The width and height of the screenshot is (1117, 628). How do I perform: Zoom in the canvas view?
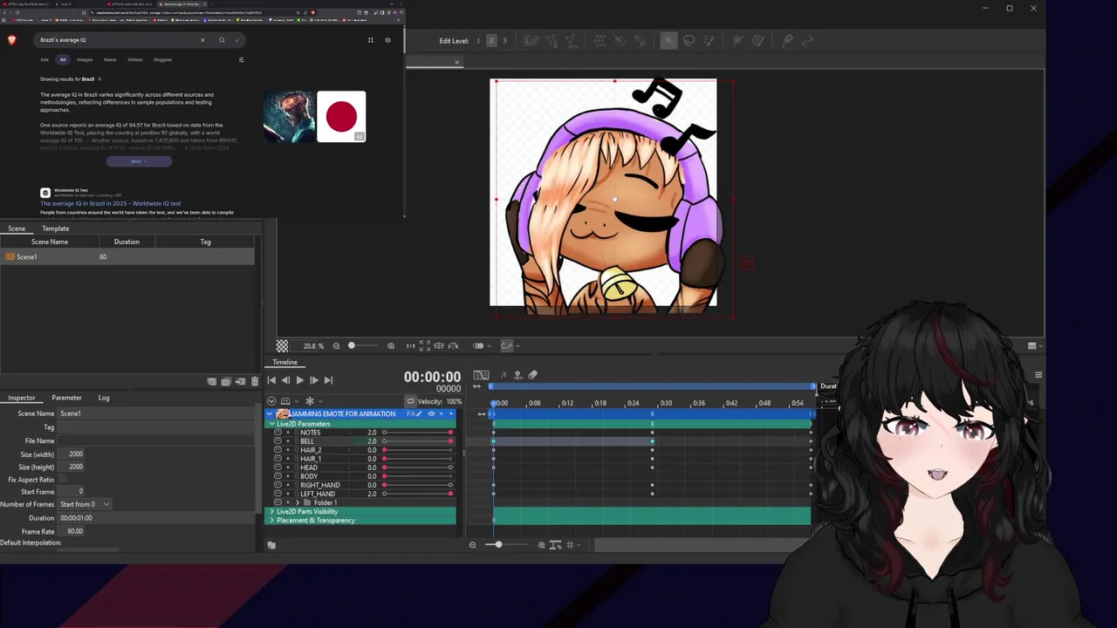(x=391, y=346)
